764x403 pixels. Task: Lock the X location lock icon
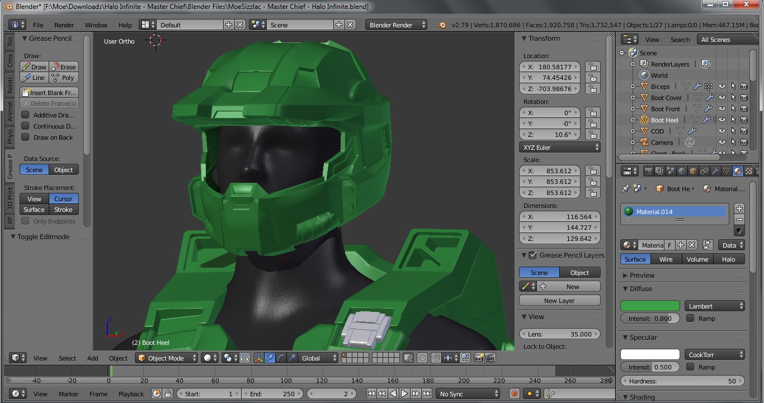592,67
